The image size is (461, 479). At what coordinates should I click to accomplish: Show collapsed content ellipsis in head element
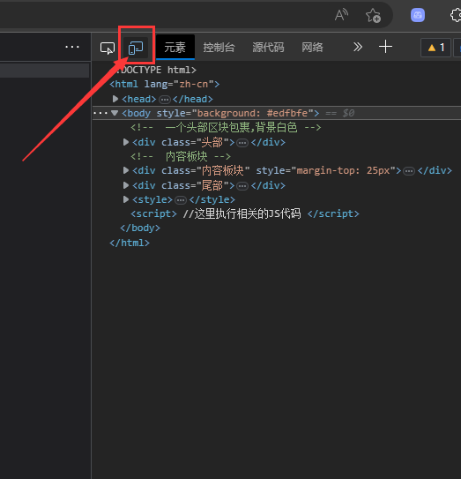tap(165, 100)
